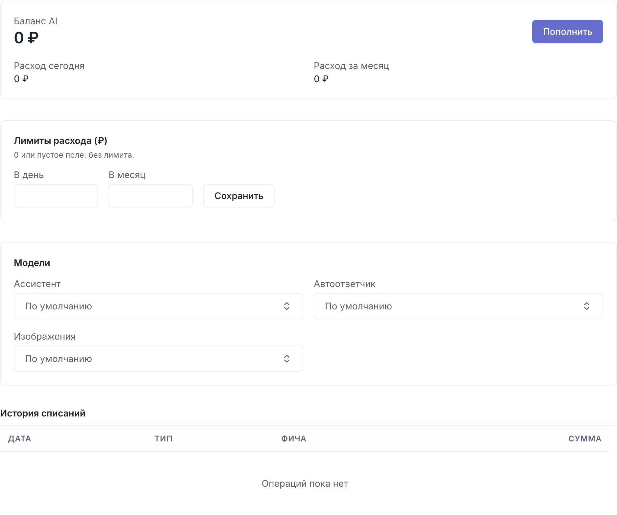617x515 pixels.
Task: Select the Баланс AI label
Action: tap(36, 21)
